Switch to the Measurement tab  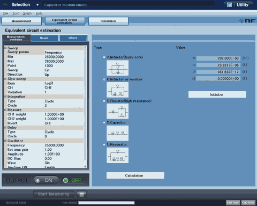(21, 21)
